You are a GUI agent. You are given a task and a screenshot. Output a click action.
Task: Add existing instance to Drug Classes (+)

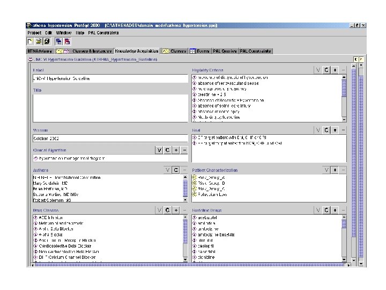coord(176,210)
